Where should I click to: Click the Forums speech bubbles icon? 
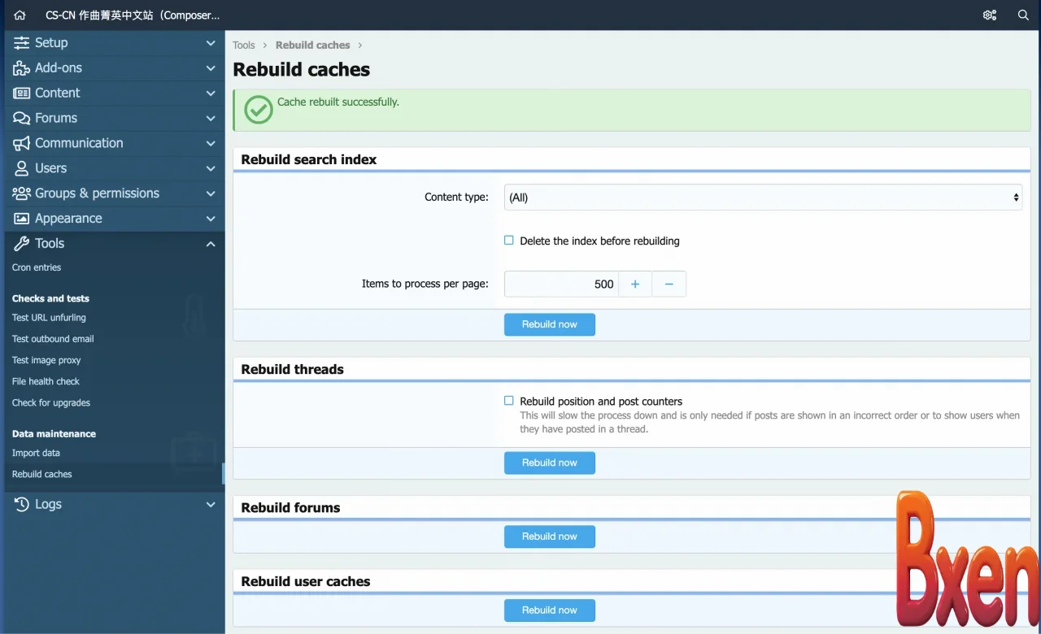click(x=21, y=119)
